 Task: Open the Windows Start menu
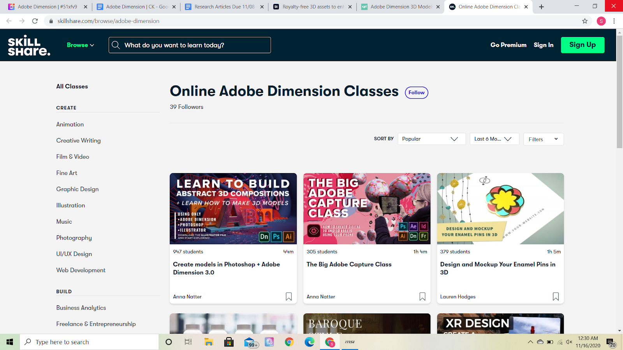(x=10, y=342)
